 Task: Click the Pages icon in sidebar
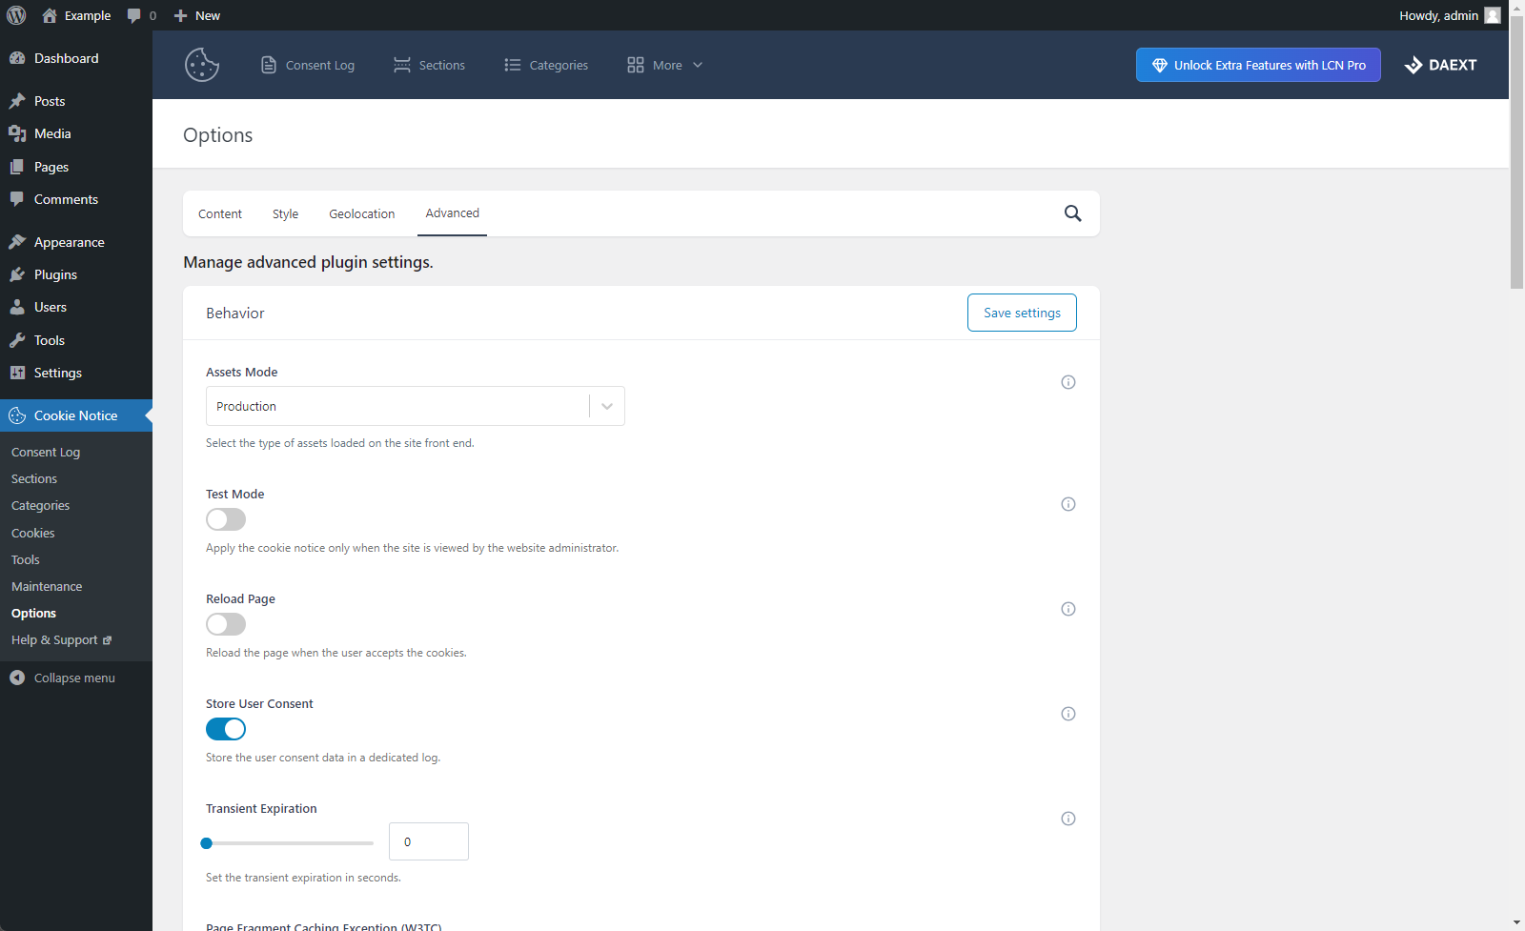17,167
